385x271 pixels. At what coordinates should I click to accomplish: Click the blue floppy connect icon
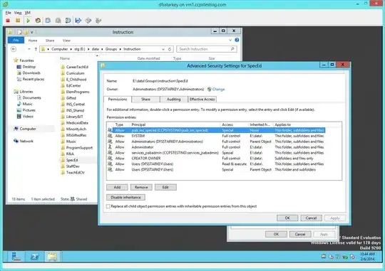tap(78, 21)
